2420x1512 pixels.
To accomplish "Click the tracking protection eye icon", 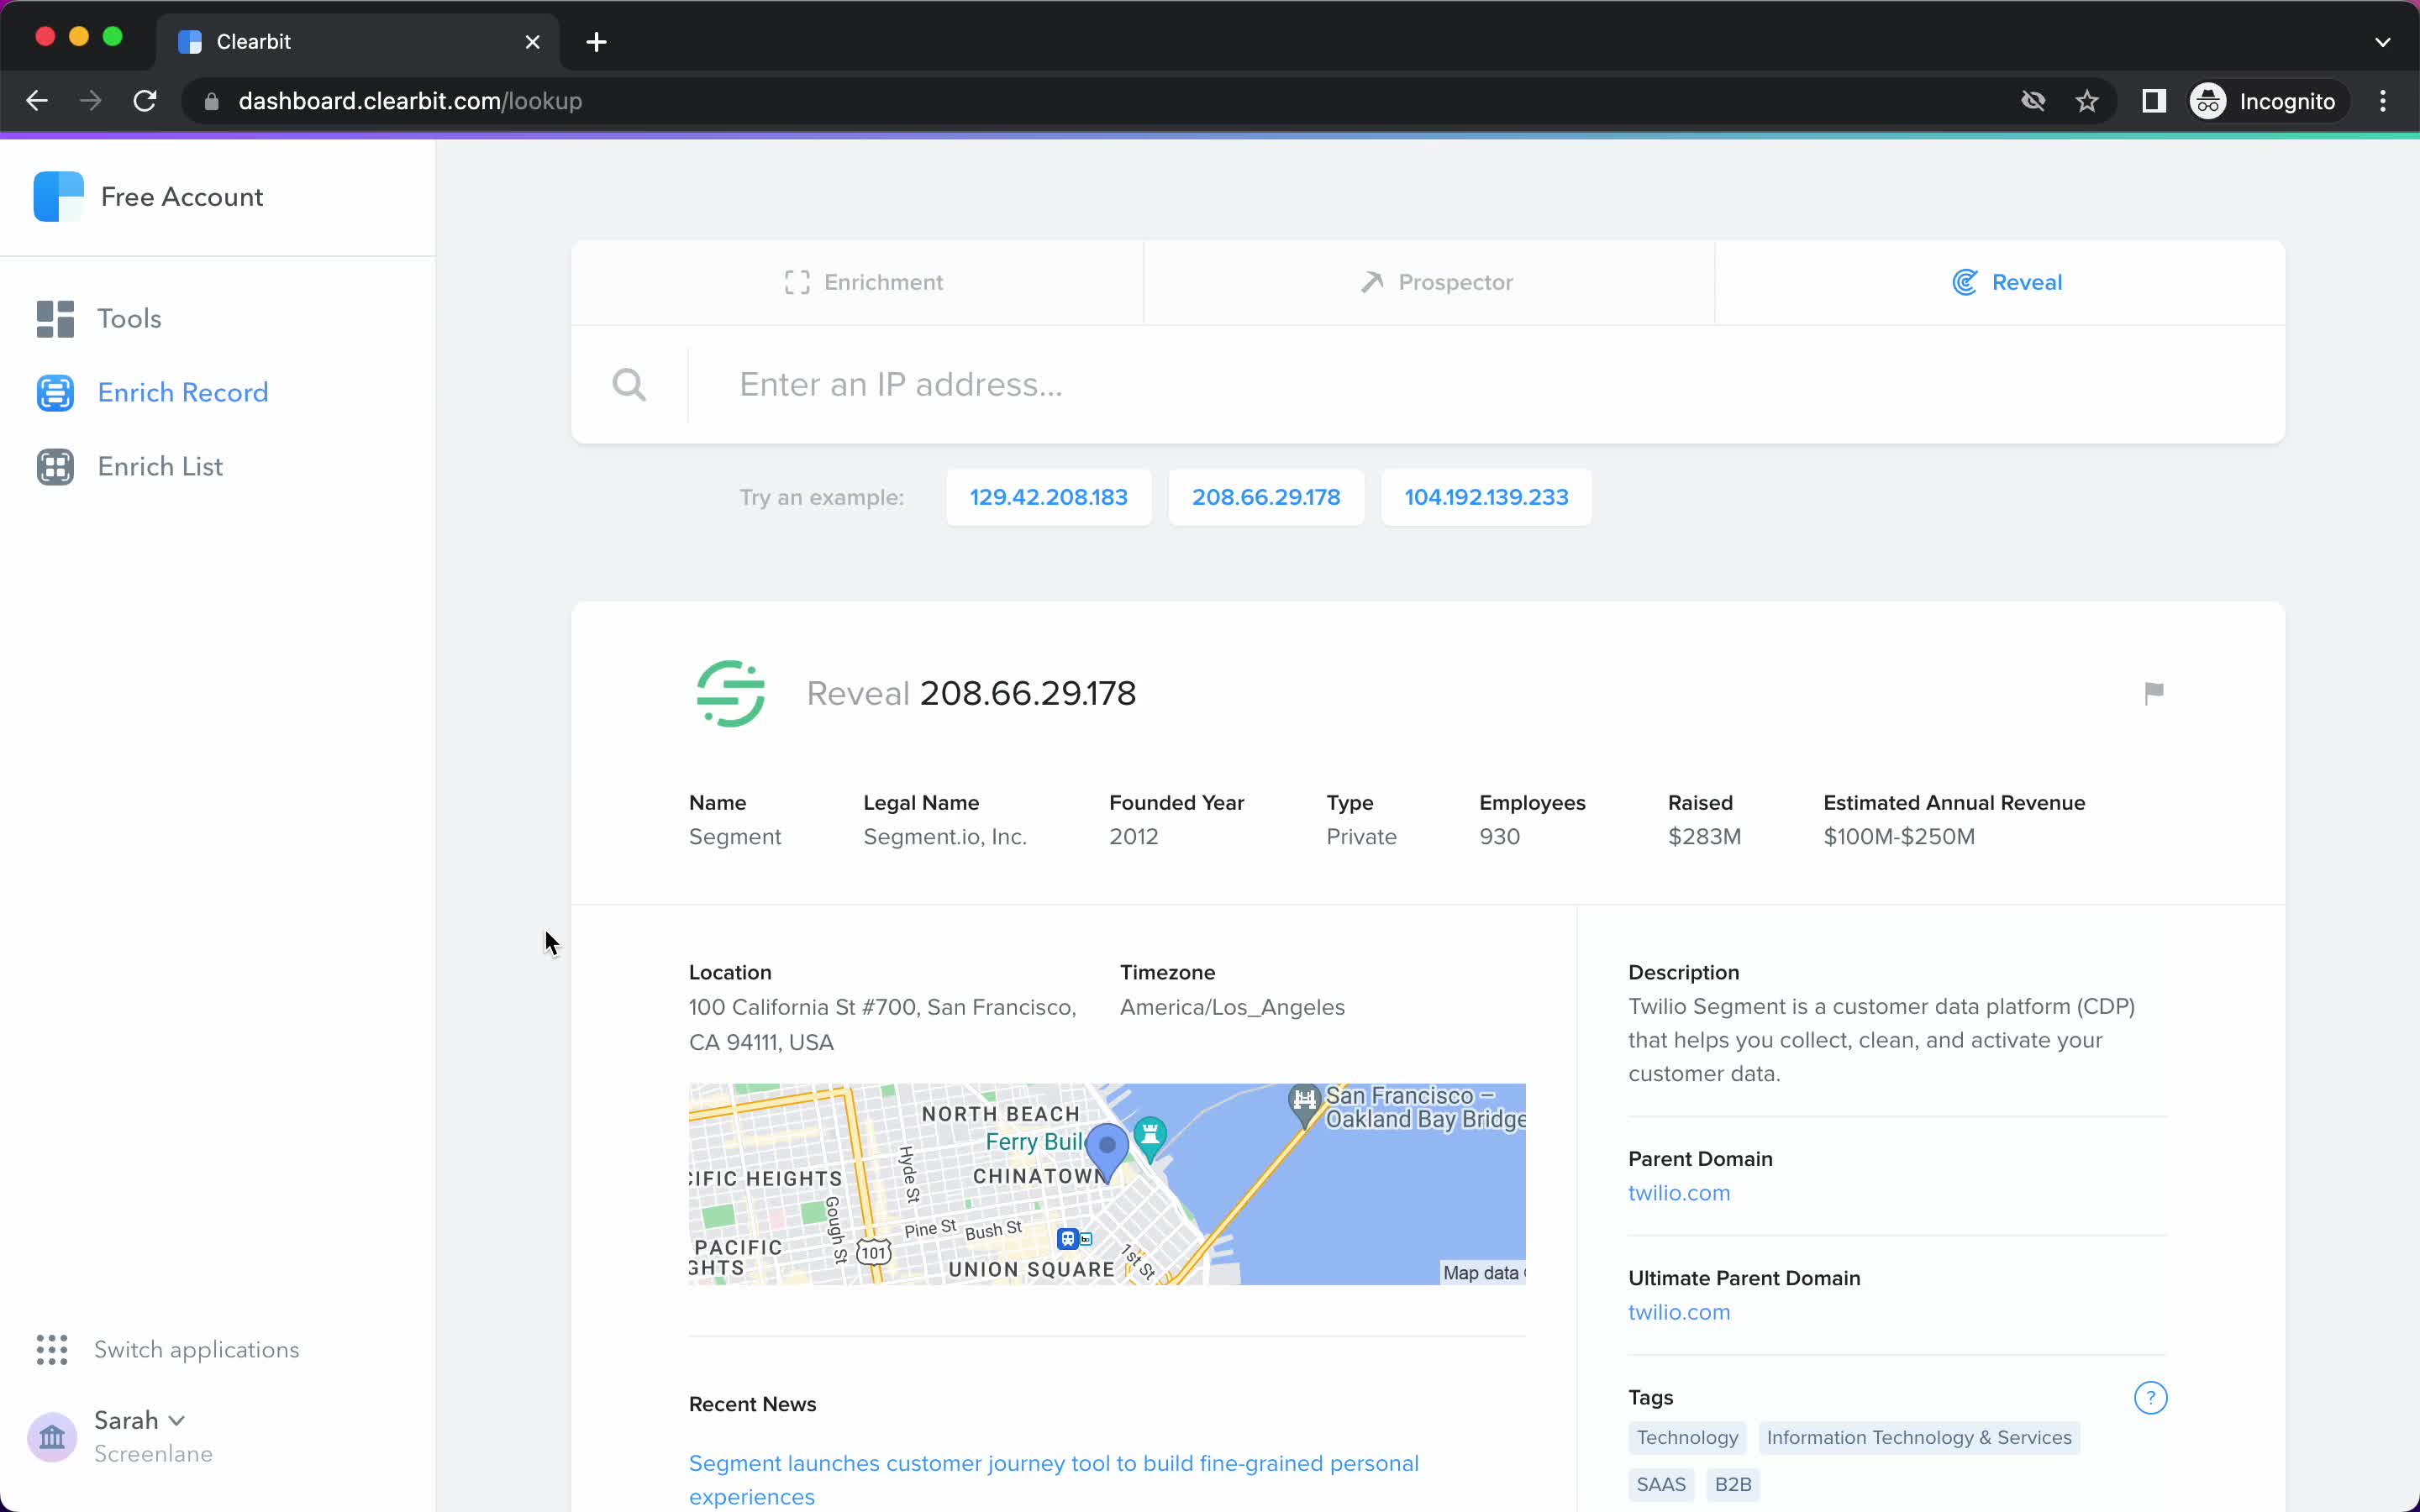I will click(2032, 101).
